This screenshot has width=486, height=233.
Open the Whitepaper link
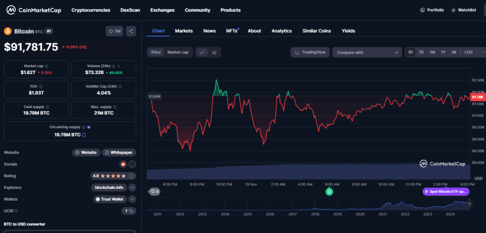click(119, 152)
